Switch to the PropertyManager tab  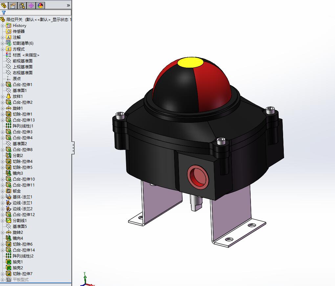(12, 6)
